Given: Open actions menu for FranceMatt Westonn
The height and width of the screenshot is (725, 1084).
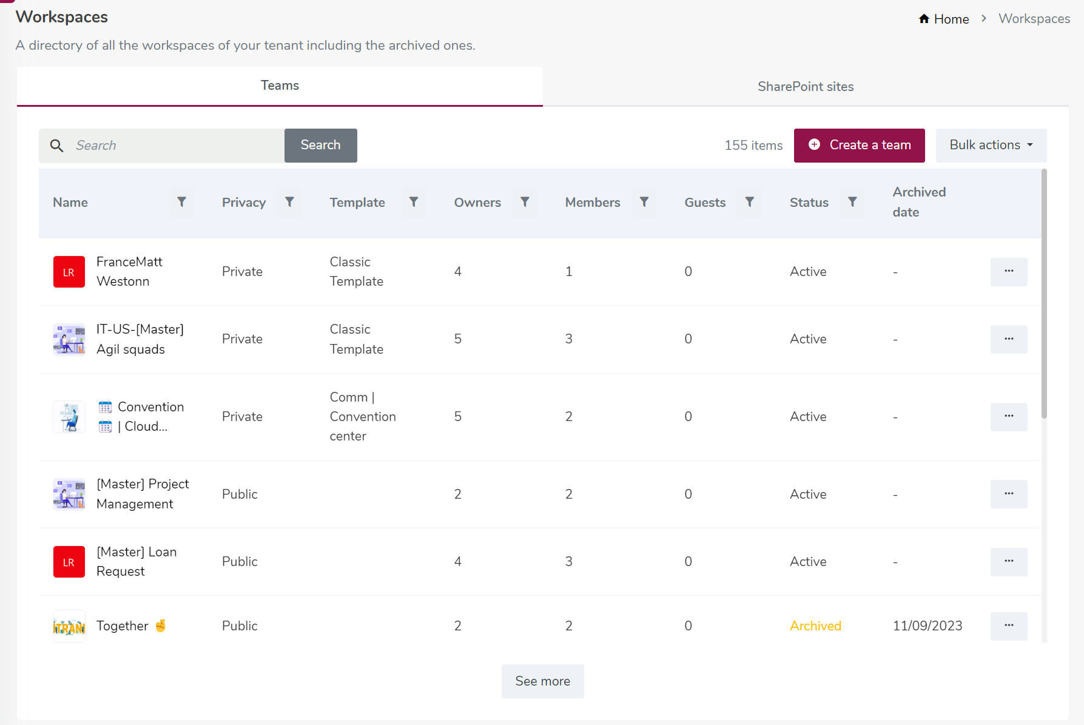Looking at the screenshot, I should 1008,271.
